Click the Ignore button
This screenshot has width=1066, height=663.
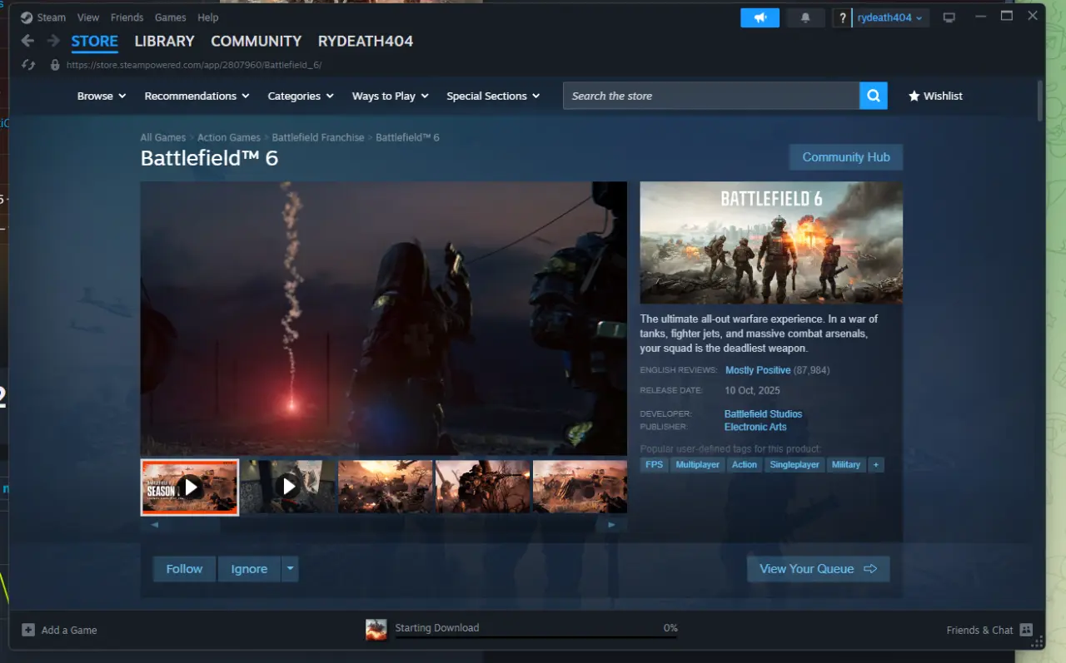249,569
